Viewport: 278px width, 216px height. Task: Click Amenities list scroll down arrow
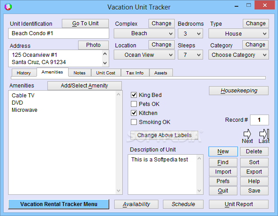click(x=119, y=191)
